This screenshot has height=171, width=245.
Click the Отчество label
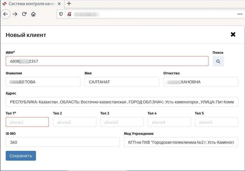(172, 73)
